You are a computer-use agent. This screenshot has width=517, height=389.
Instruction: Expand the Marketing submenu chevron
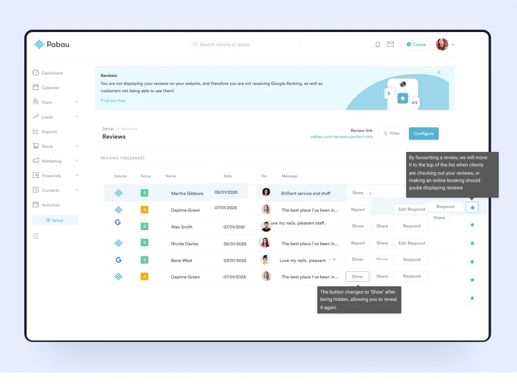click(x=77, y=161)
